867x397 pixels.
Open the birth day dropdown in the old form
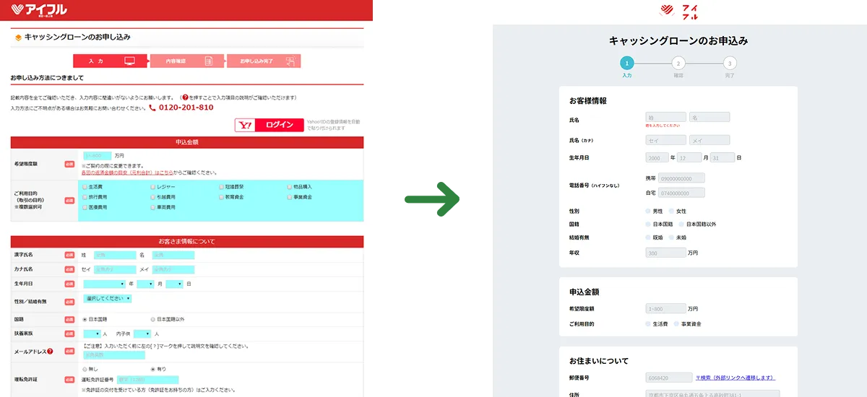(x=175, y=284)
